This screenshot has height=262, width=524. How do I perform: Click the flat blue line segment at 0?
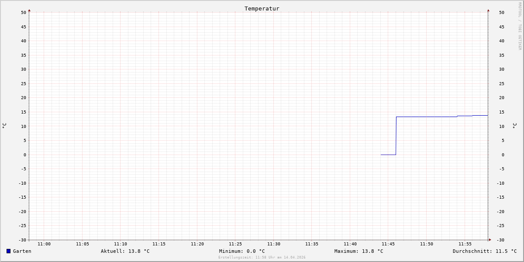click(388, 155)
